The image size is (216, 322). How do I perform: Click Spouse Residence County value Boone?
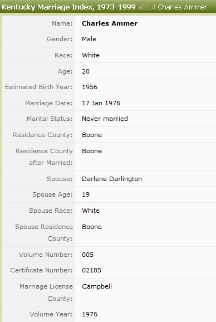point(92,227)
